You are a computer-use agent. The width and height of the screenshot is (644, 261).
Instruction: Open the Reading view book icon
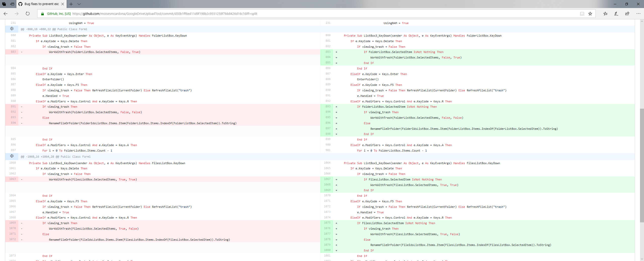pyautogui.click(x=582, y=14)
